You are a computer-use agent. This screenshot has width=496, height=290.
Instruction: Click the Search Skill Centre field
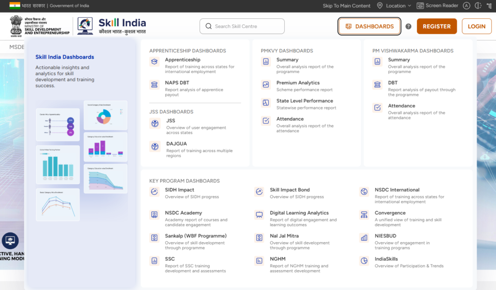click(x=242, y=27)
